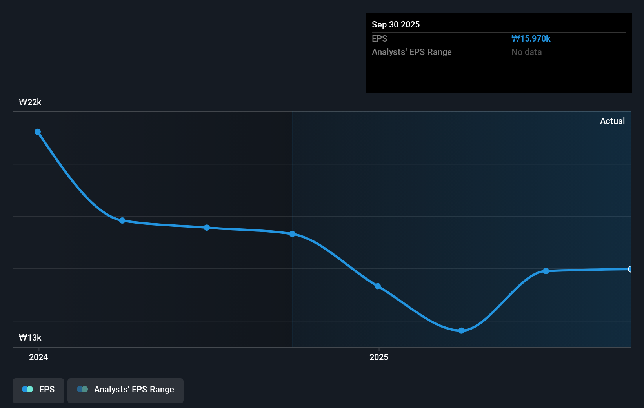Click the latest EPS point, the hollow marker

pyautogui.click(x=630, y=269)
